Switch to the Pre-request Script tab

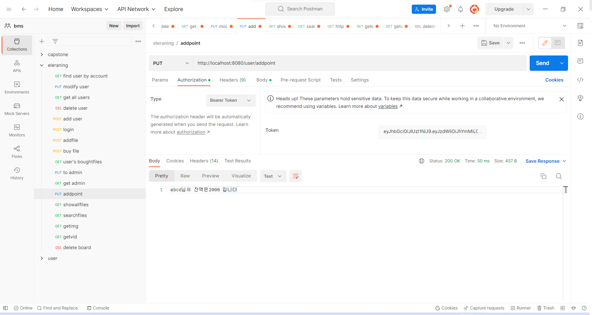(301, 80)
